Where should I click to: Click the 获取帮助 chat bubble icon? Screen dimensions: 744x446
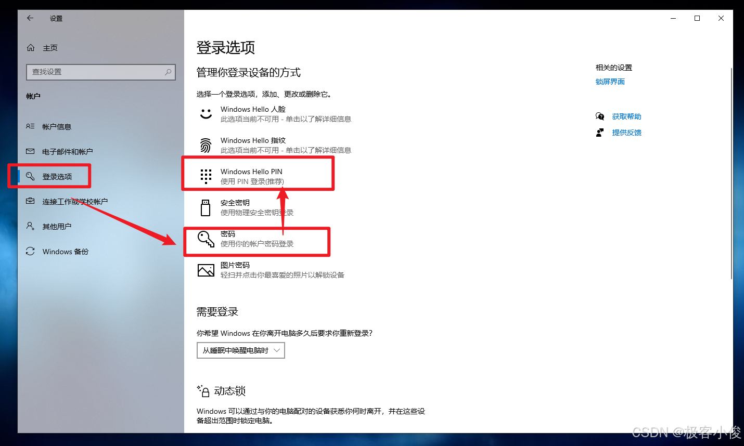600,116
